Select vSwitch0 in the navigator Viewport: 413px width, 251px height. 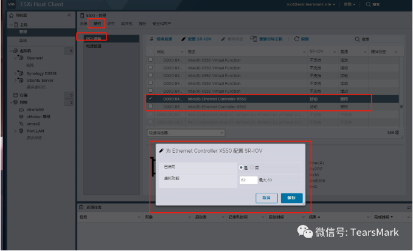click(35, 110)
